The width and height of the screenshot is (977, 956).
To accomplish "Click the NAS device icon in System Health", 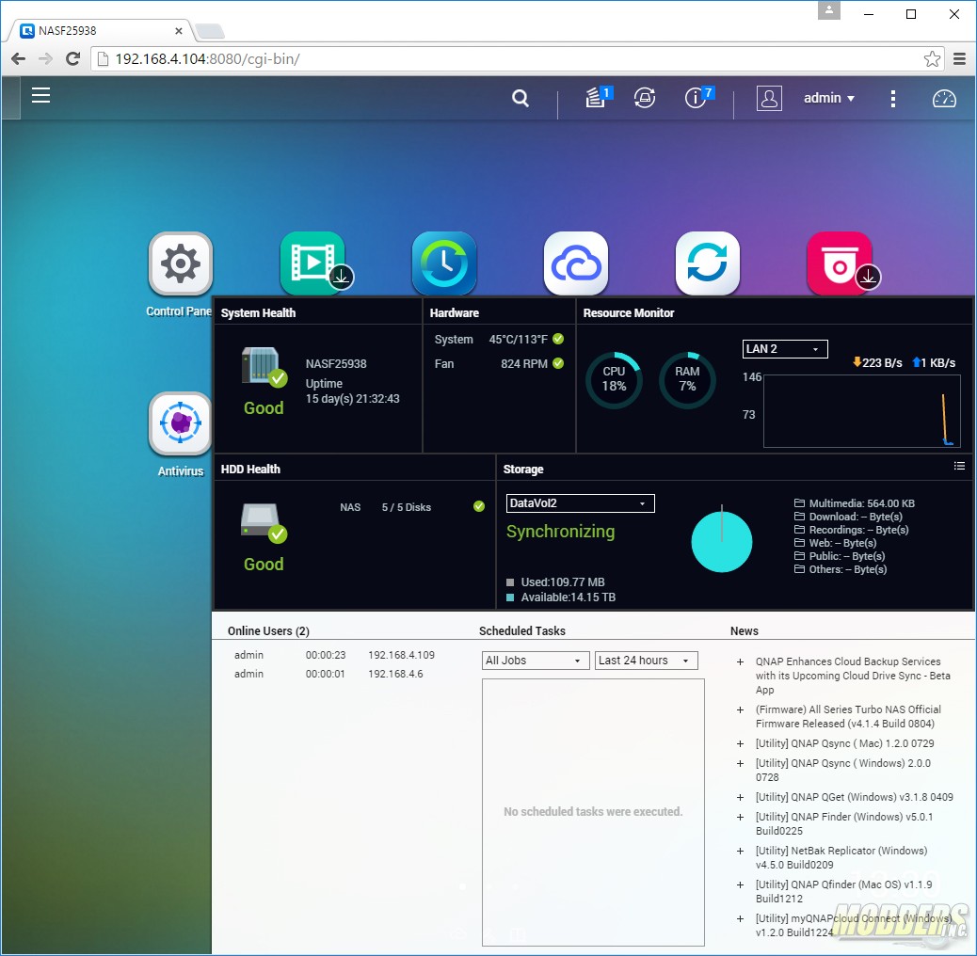I will coord(264,367).
